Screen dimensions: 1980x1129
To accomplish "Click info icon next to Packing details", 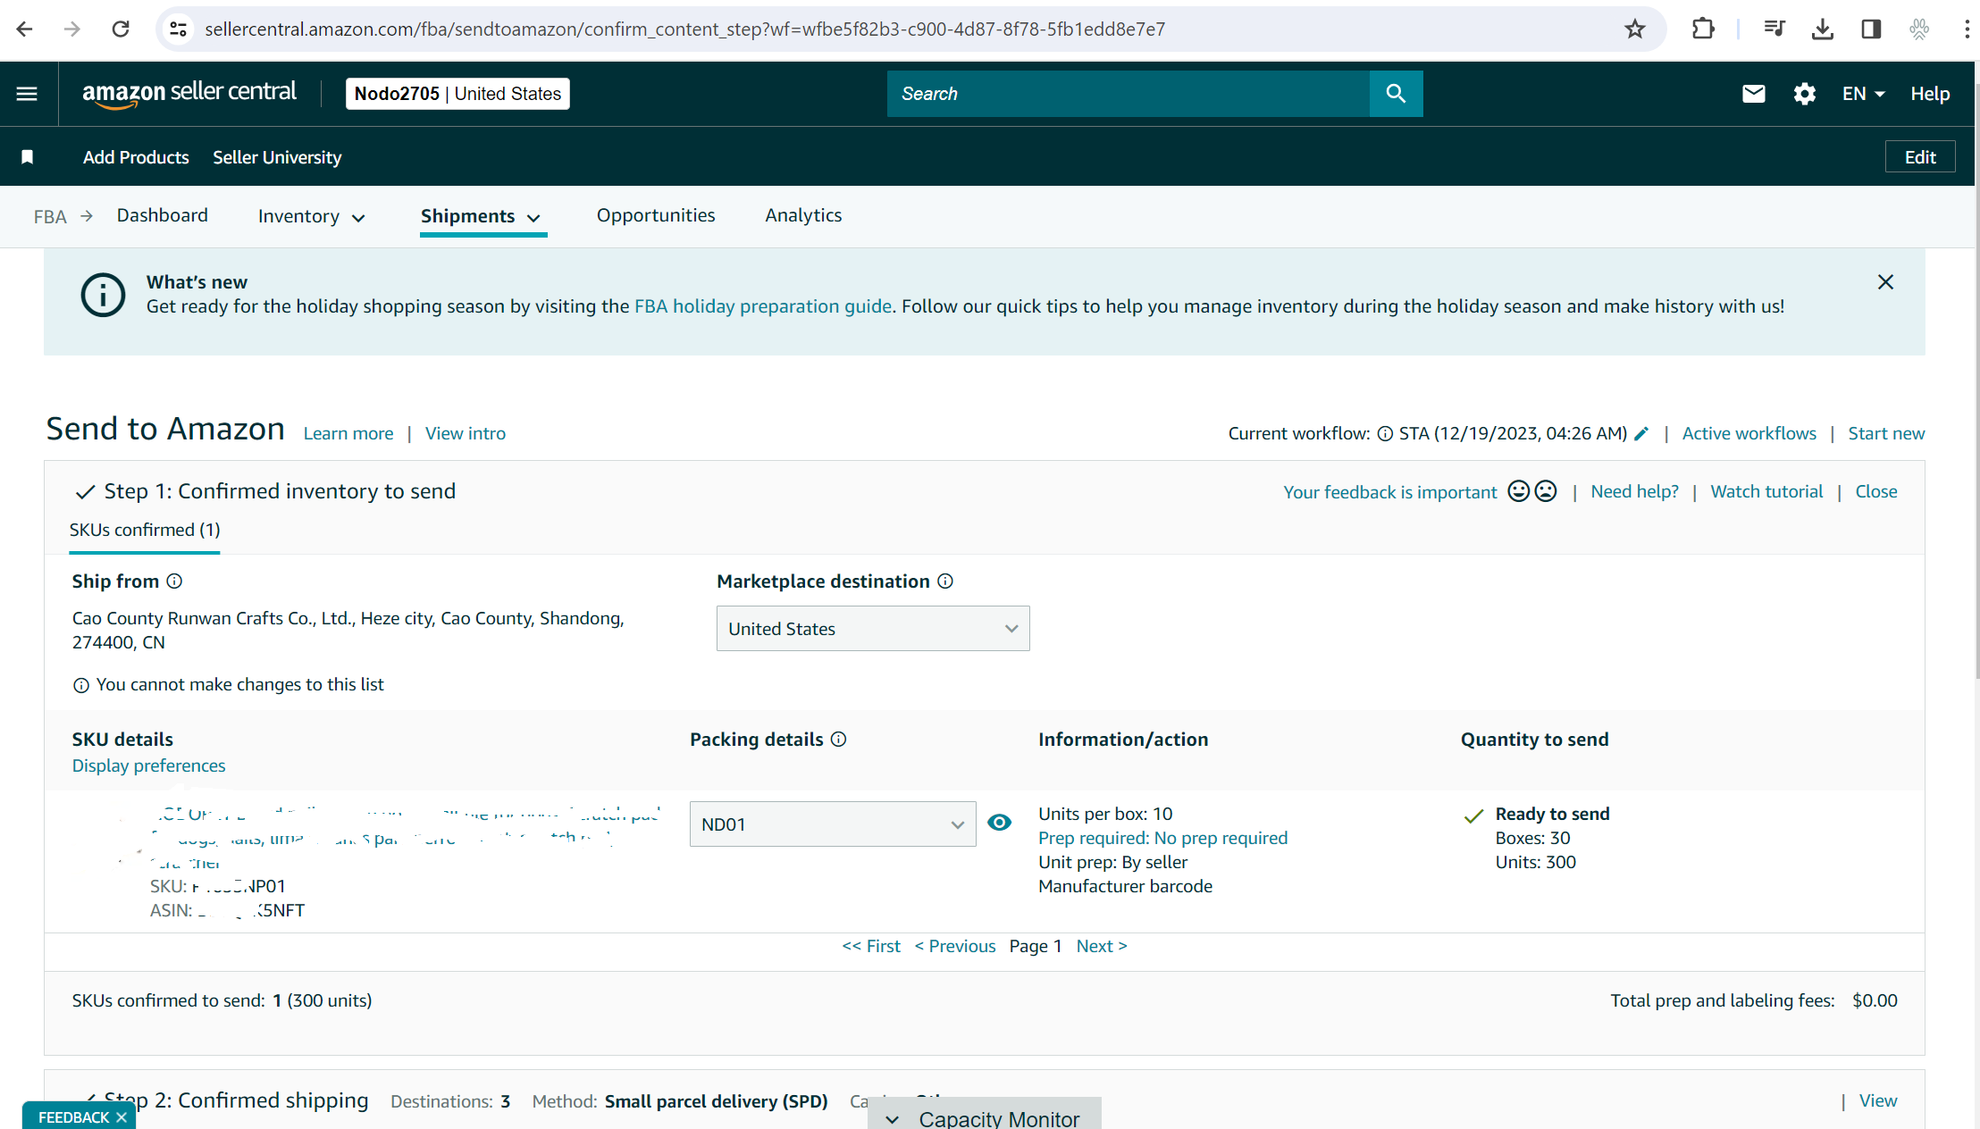I will (x=838, y=739).
